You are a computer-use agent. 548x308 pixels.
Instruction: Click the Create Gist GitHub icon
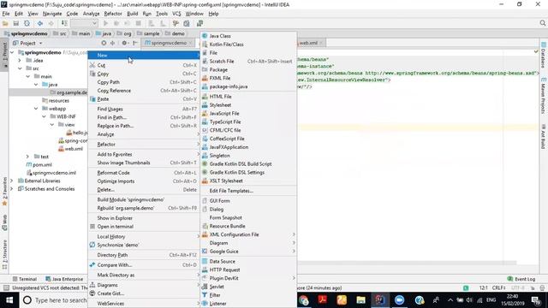pos(92,293)
